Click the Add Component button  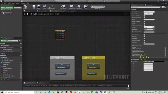[7, 8]
